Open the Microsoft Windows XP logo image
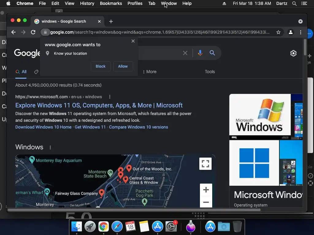Image resolution: width=314 pixels, height=235 pixels. 260,117
